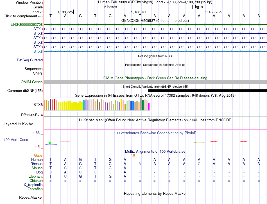Click the Sequences publications sub-track label
This screenshot has width=267, height=204.
(33, 69)
